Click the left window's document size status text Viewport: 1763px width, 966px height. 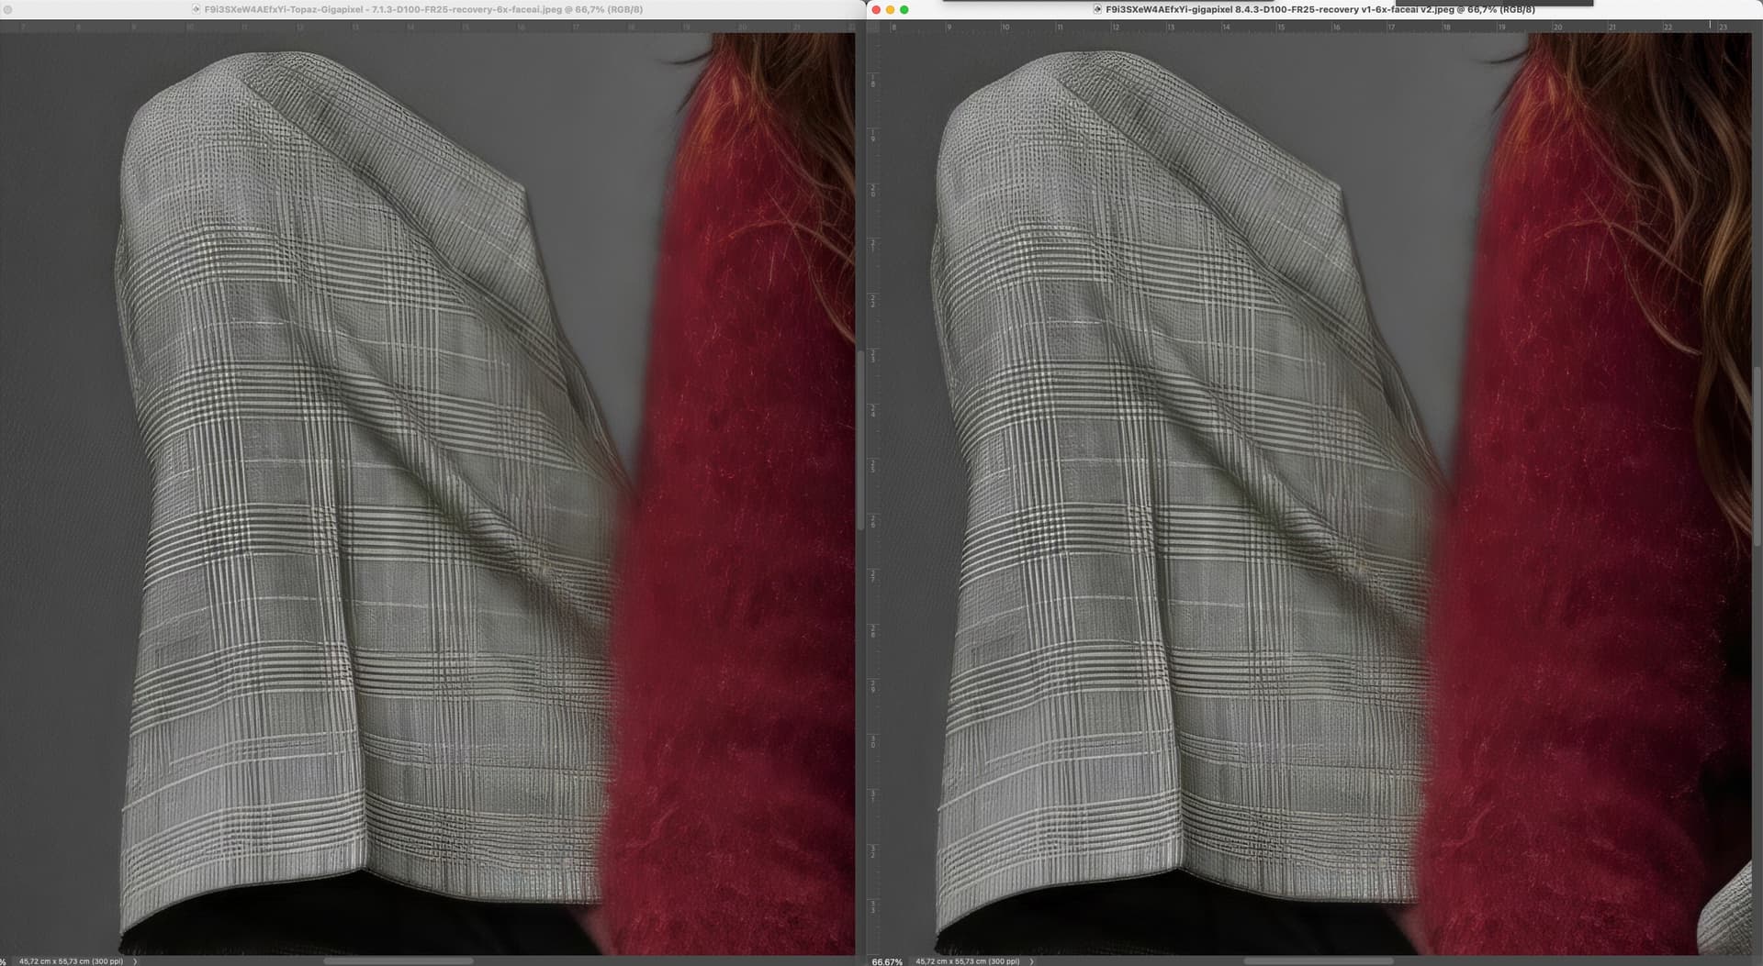[71, 961]
